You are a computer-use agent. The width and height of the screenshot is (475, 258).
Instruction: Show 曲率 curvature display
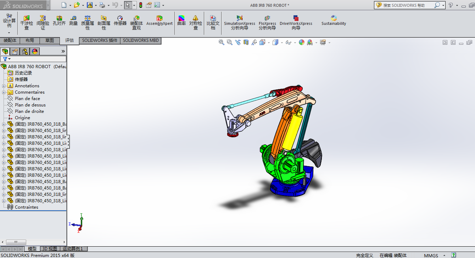click(x=181, y=20)
